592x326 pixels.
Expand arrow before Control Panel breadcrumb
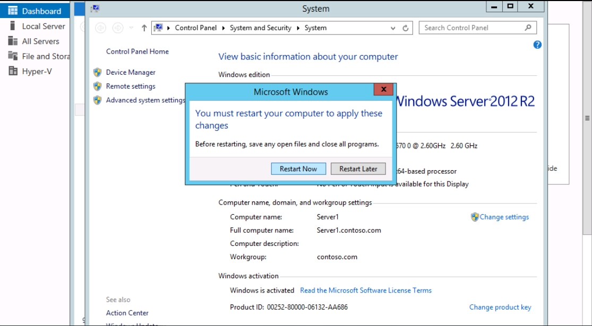pyautogui.click(x=168, y=28)
